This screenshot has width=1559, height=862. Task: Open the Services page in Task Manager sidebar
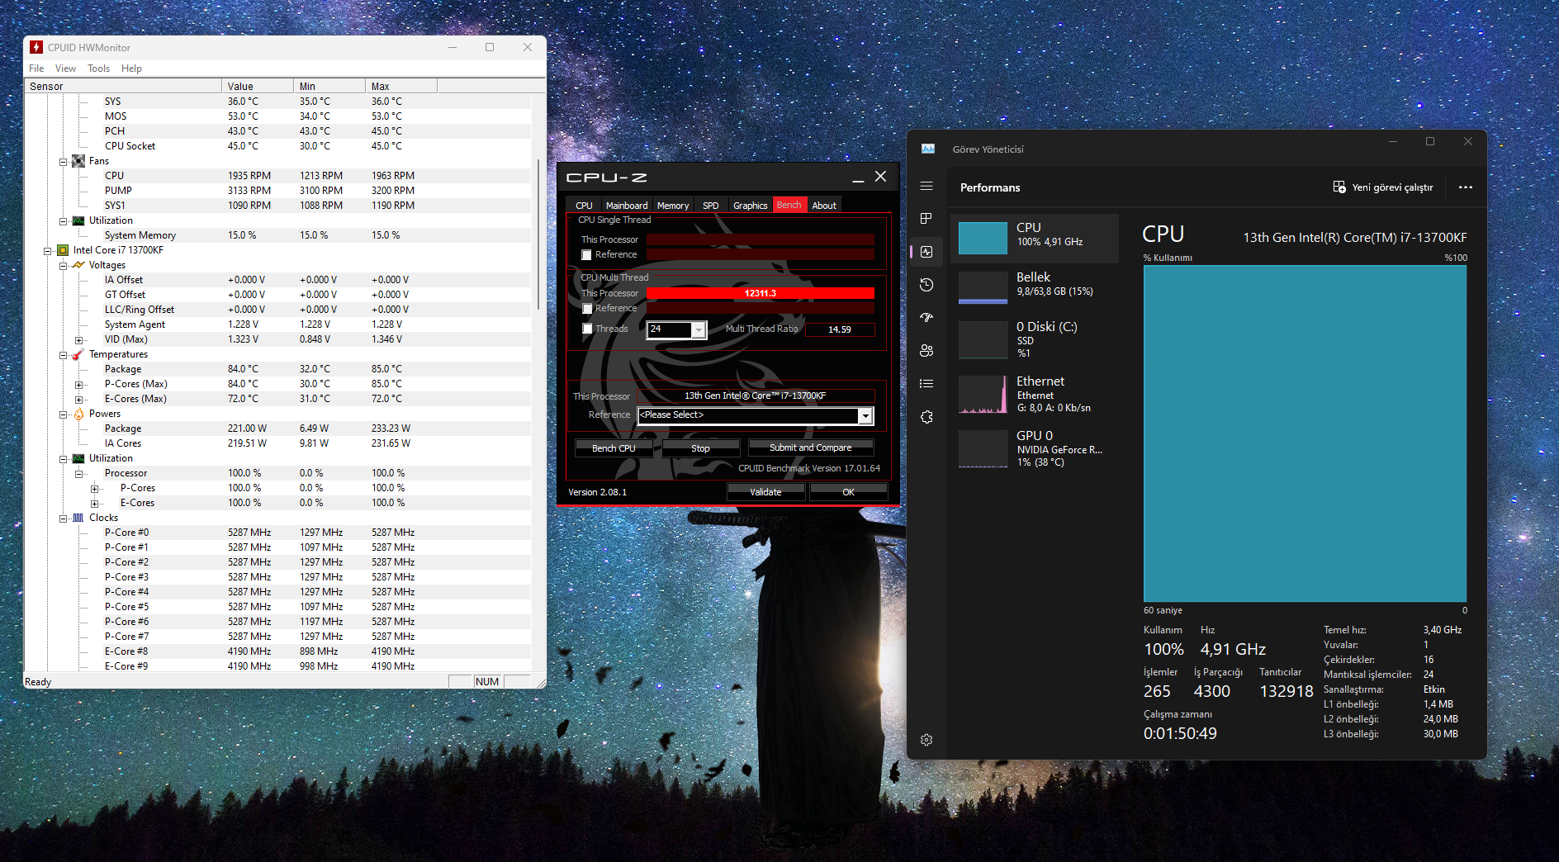[926, 417]
